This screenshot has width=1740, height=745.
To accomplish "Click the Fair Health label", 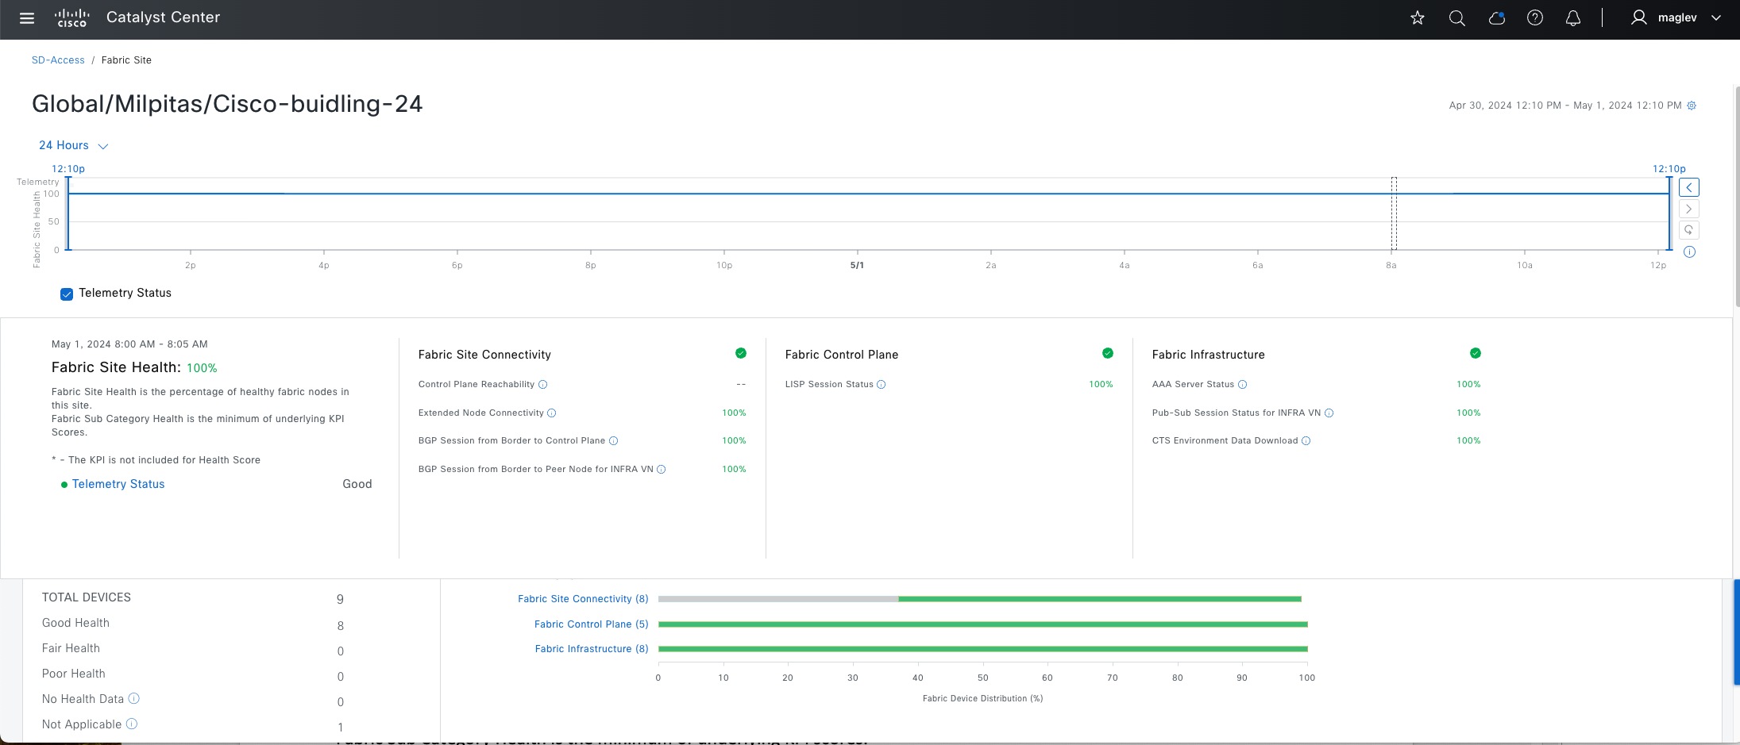I will tap(71, 648).
